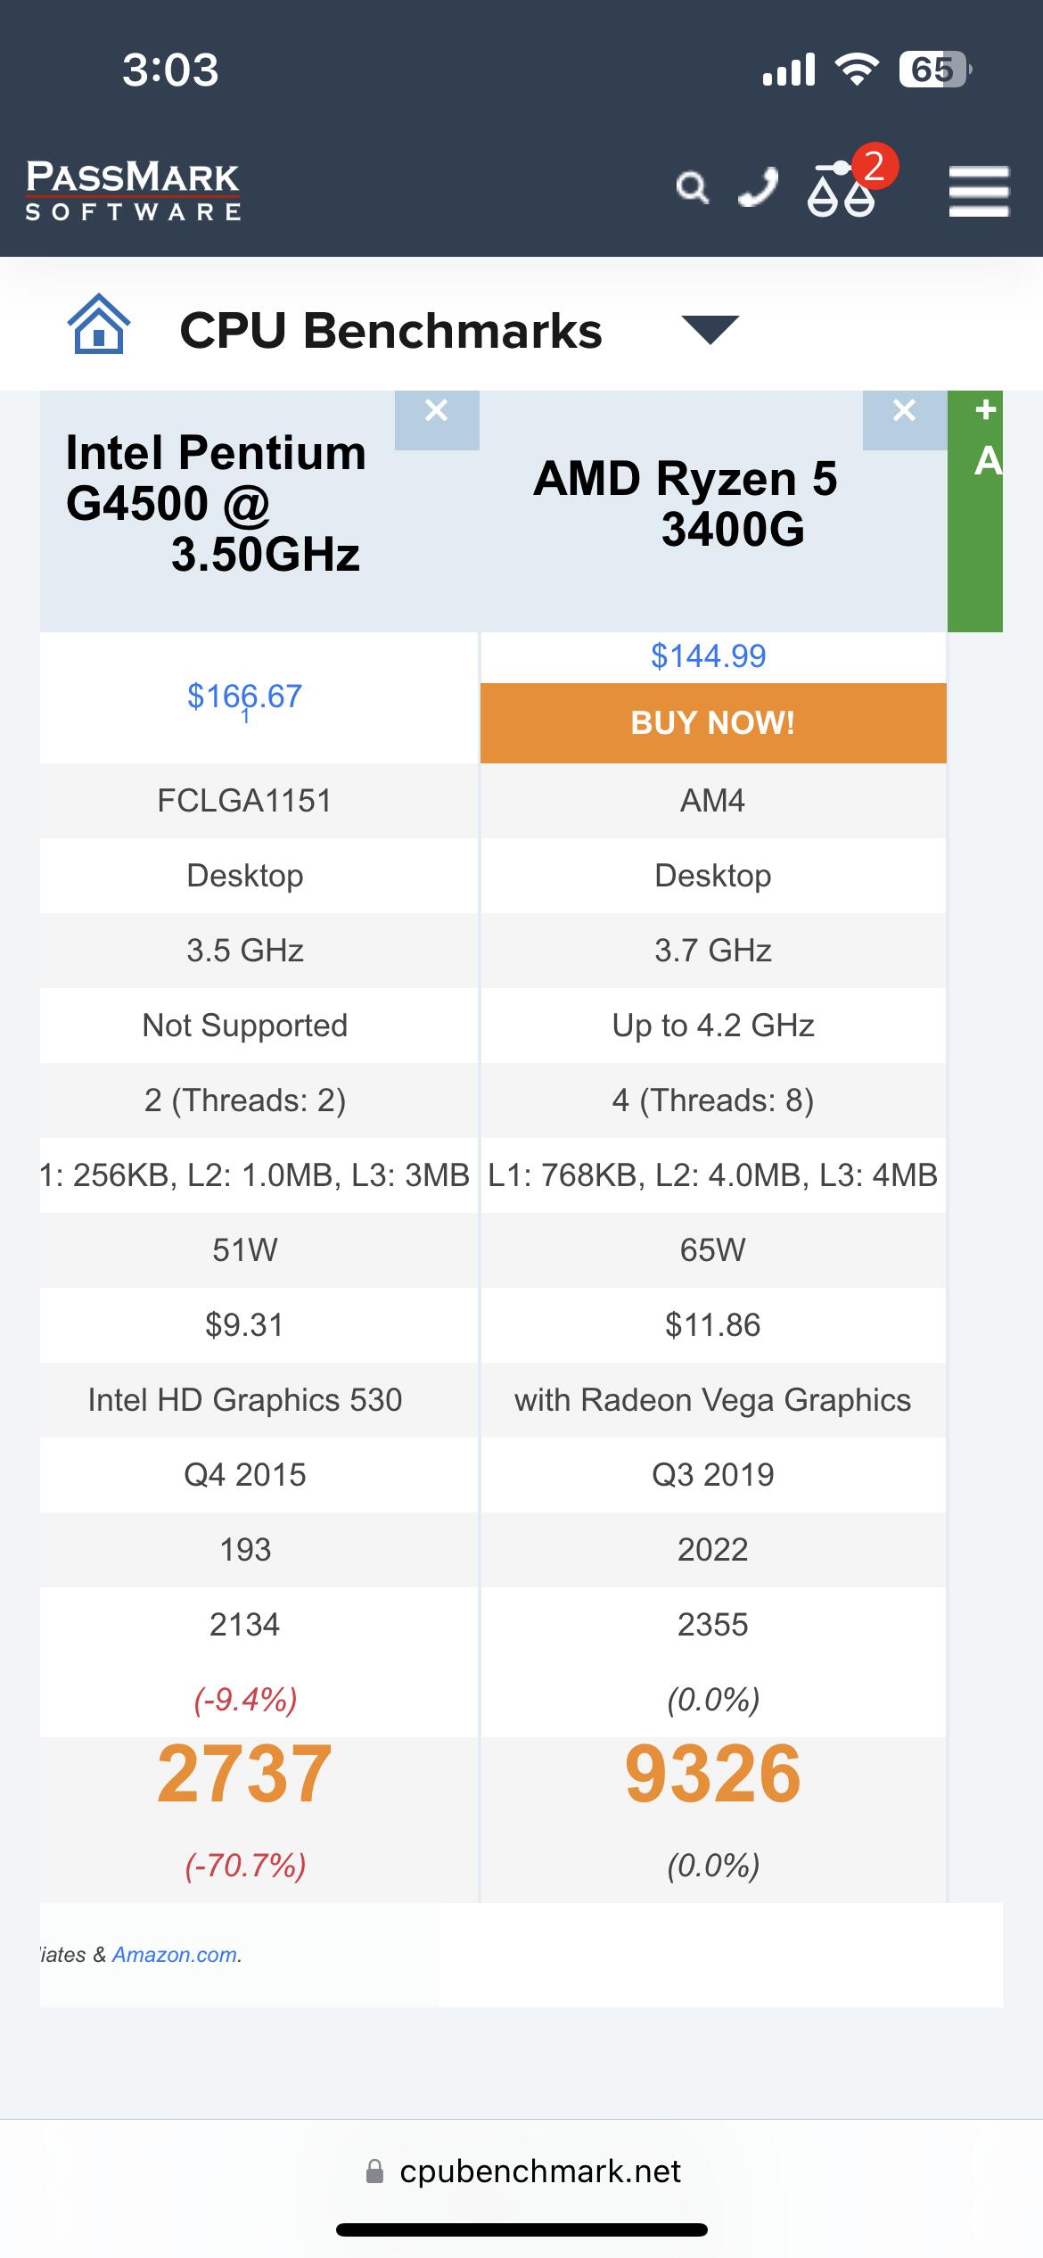Tap the home icon
The width and height of the screenshot is (1043, 2258).
click(99, 324)
